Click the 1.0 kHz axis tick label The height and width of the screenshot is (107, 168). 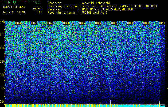click(x=2, y=48)
